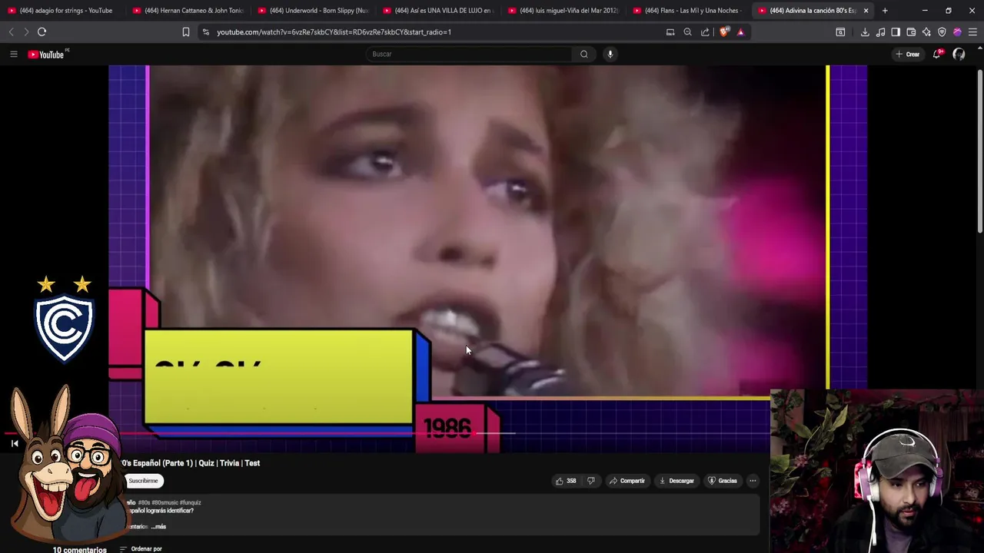The height and width of the screenshot is (553, 984).
Task: Click the Crear button
Action: [x=907, y=54]
